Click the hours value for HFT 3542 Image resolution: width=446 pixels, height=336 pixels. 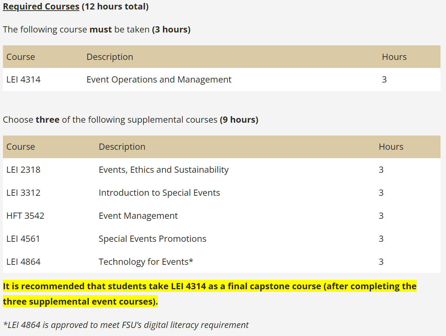pyautogui.click(x=381, y=216)
